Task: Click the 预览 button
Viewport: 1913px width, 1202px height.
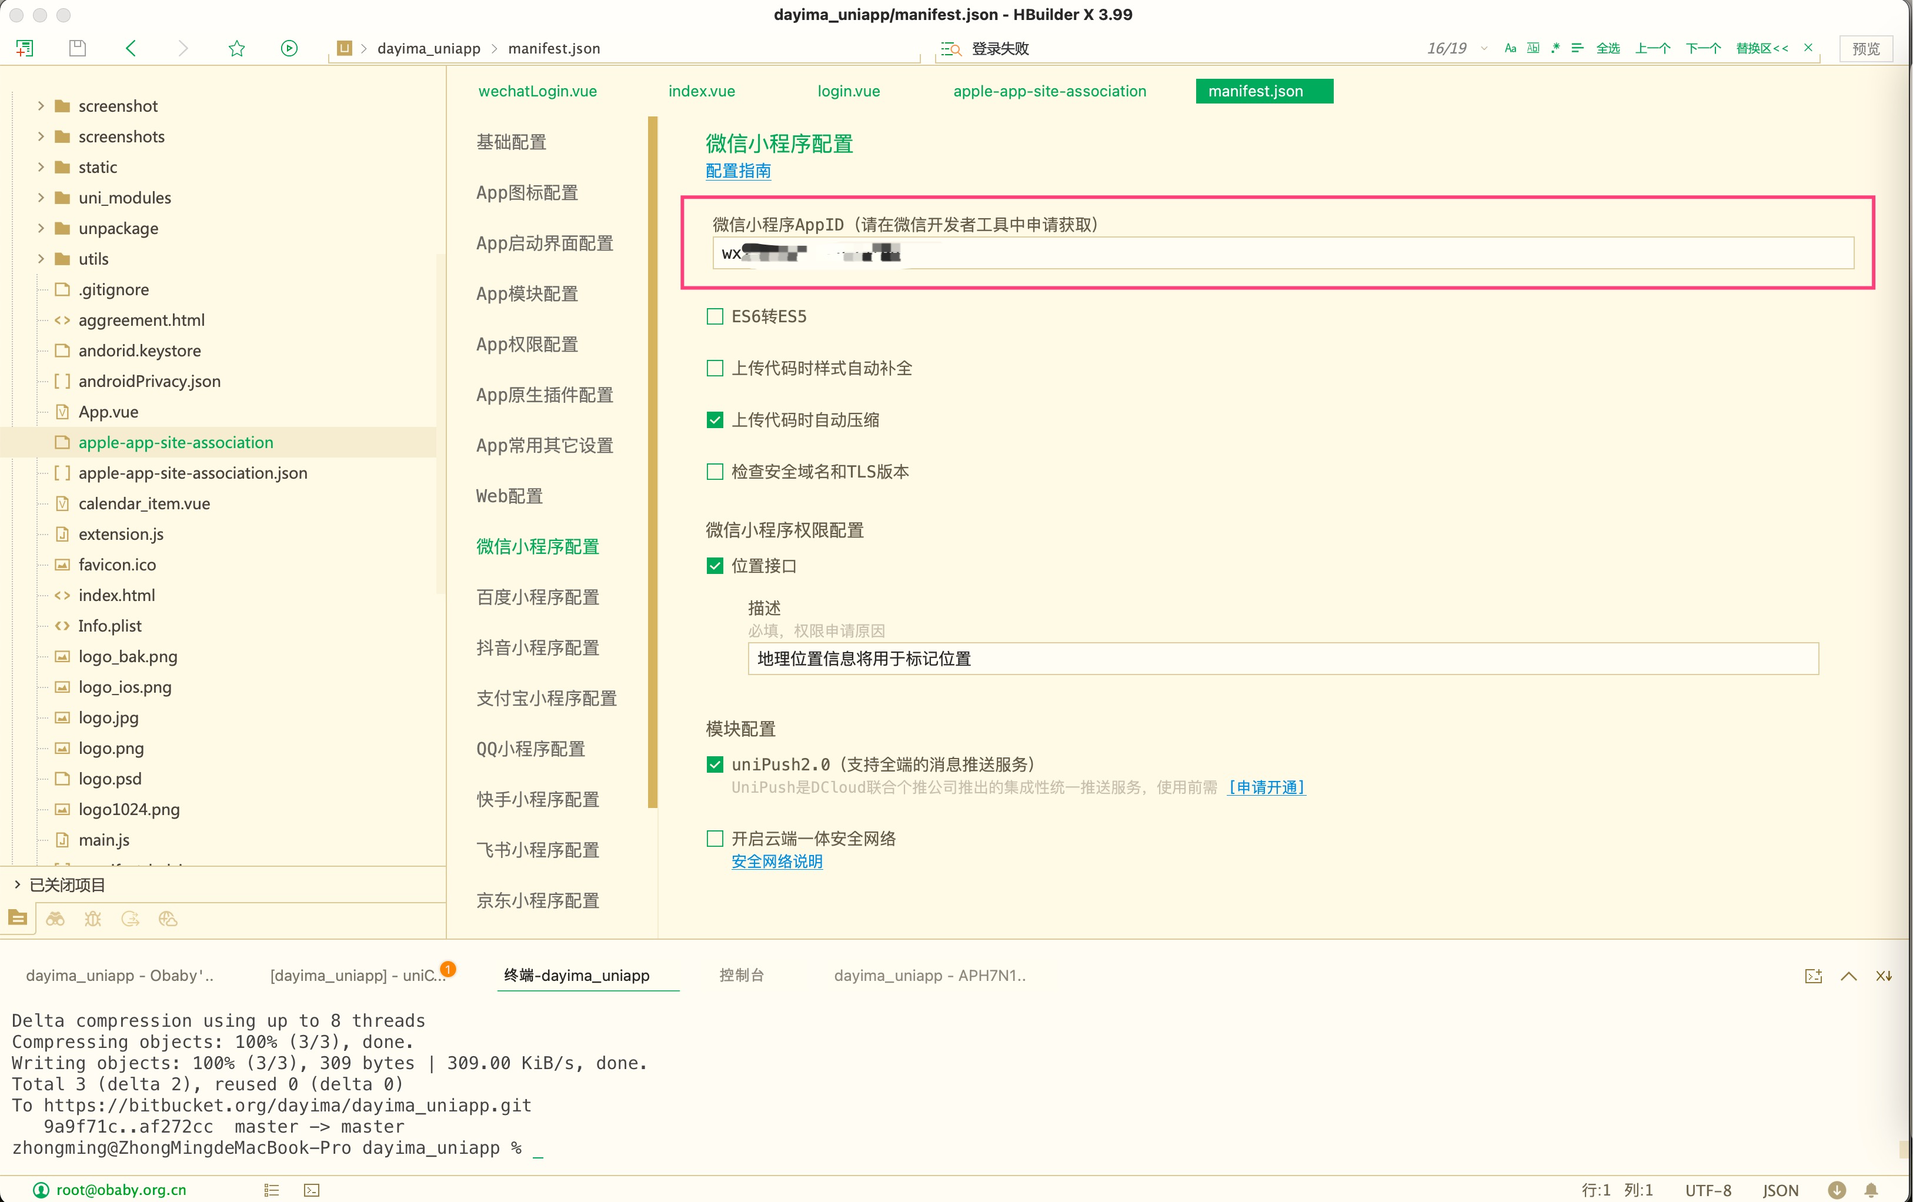Action: click(1865, 48)
